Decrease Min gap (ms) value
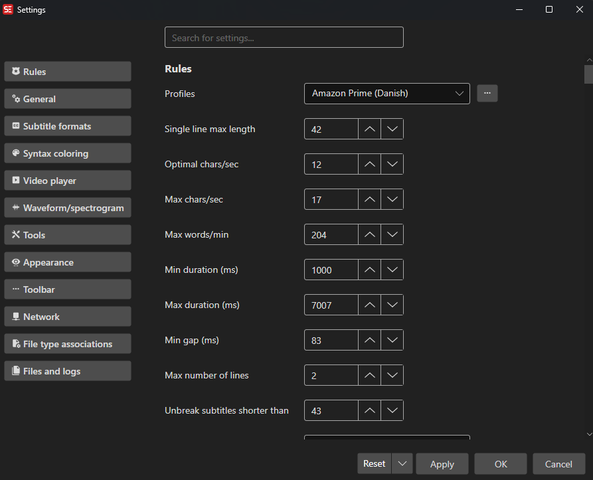 click(x=392, y=340)
